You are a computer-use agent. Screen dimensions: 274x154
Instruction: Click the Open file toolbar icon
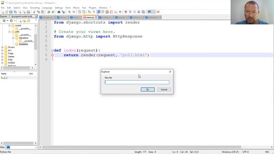point(6,12)
